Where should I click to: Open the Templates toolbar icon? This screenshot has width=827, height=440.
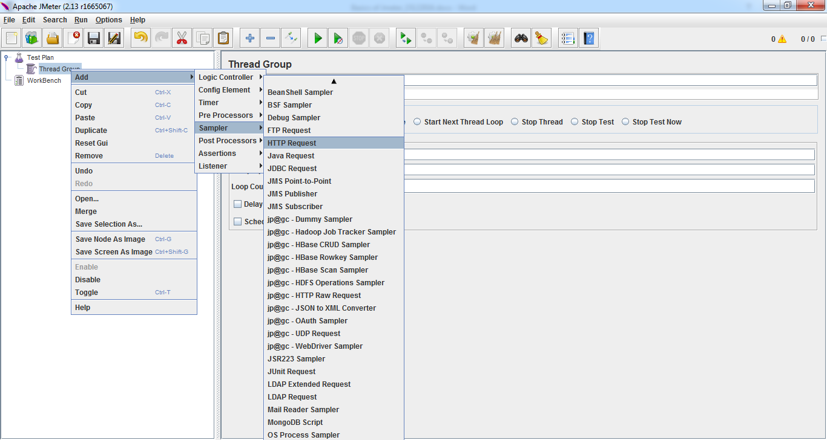tap(32, 38)
